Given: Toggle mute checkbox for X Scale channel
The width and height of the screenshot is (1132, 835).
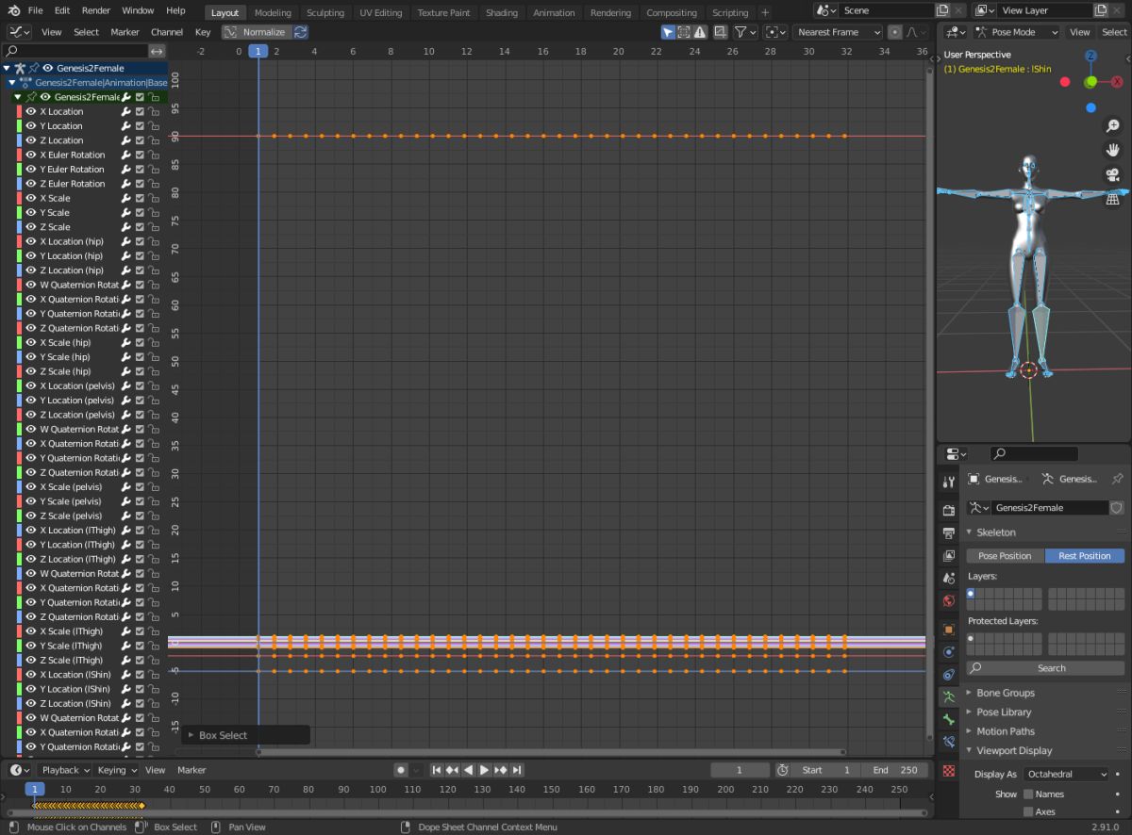Looking at the screenshot, I should [x=140, y=198].
